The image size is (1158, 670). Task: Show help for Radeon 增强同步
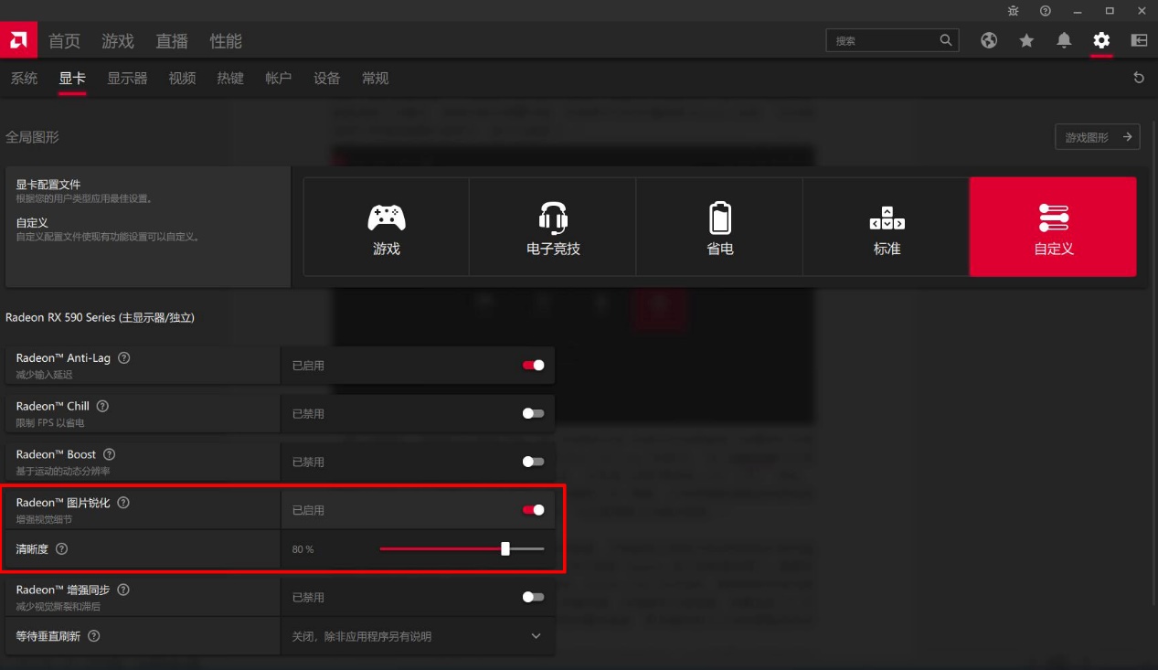pyautogui.click(x=123, y=590)
